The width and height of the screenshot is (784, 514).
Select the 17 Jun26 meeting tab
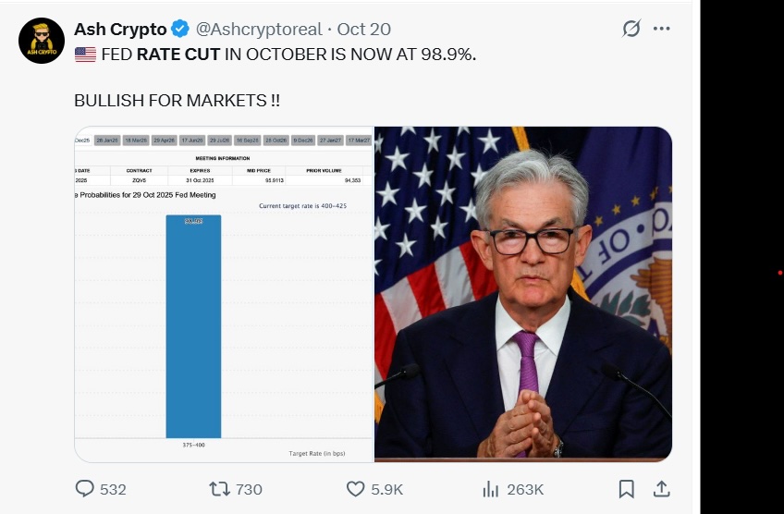[192, 141]
